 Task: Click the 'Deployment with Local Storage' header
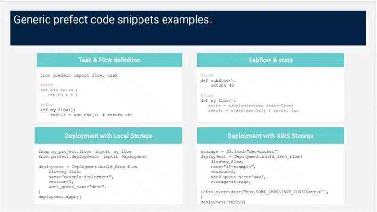point(108,136)
